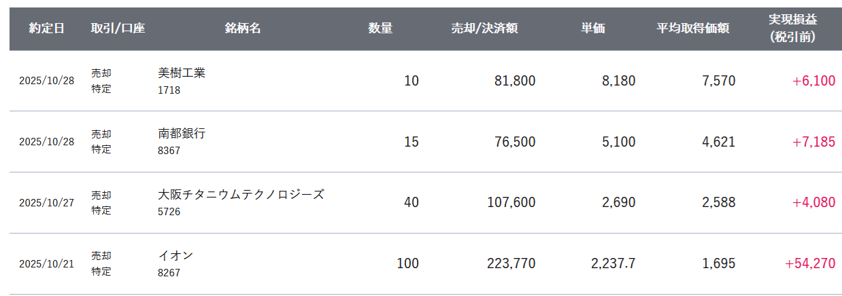
Task: Select stock code 1718
Action: [169, 90]
